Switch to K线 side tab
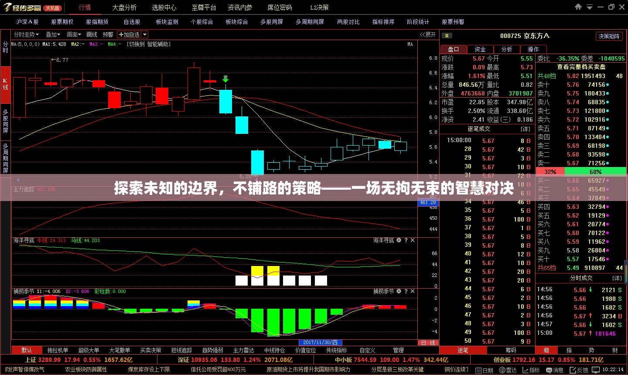 pyautogui.click(x=5, y=84)
